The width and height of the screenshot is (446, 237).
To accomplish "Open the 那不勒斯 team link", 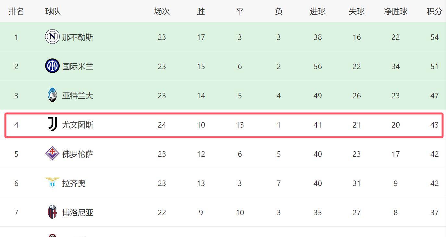I will tap(78, 37).
